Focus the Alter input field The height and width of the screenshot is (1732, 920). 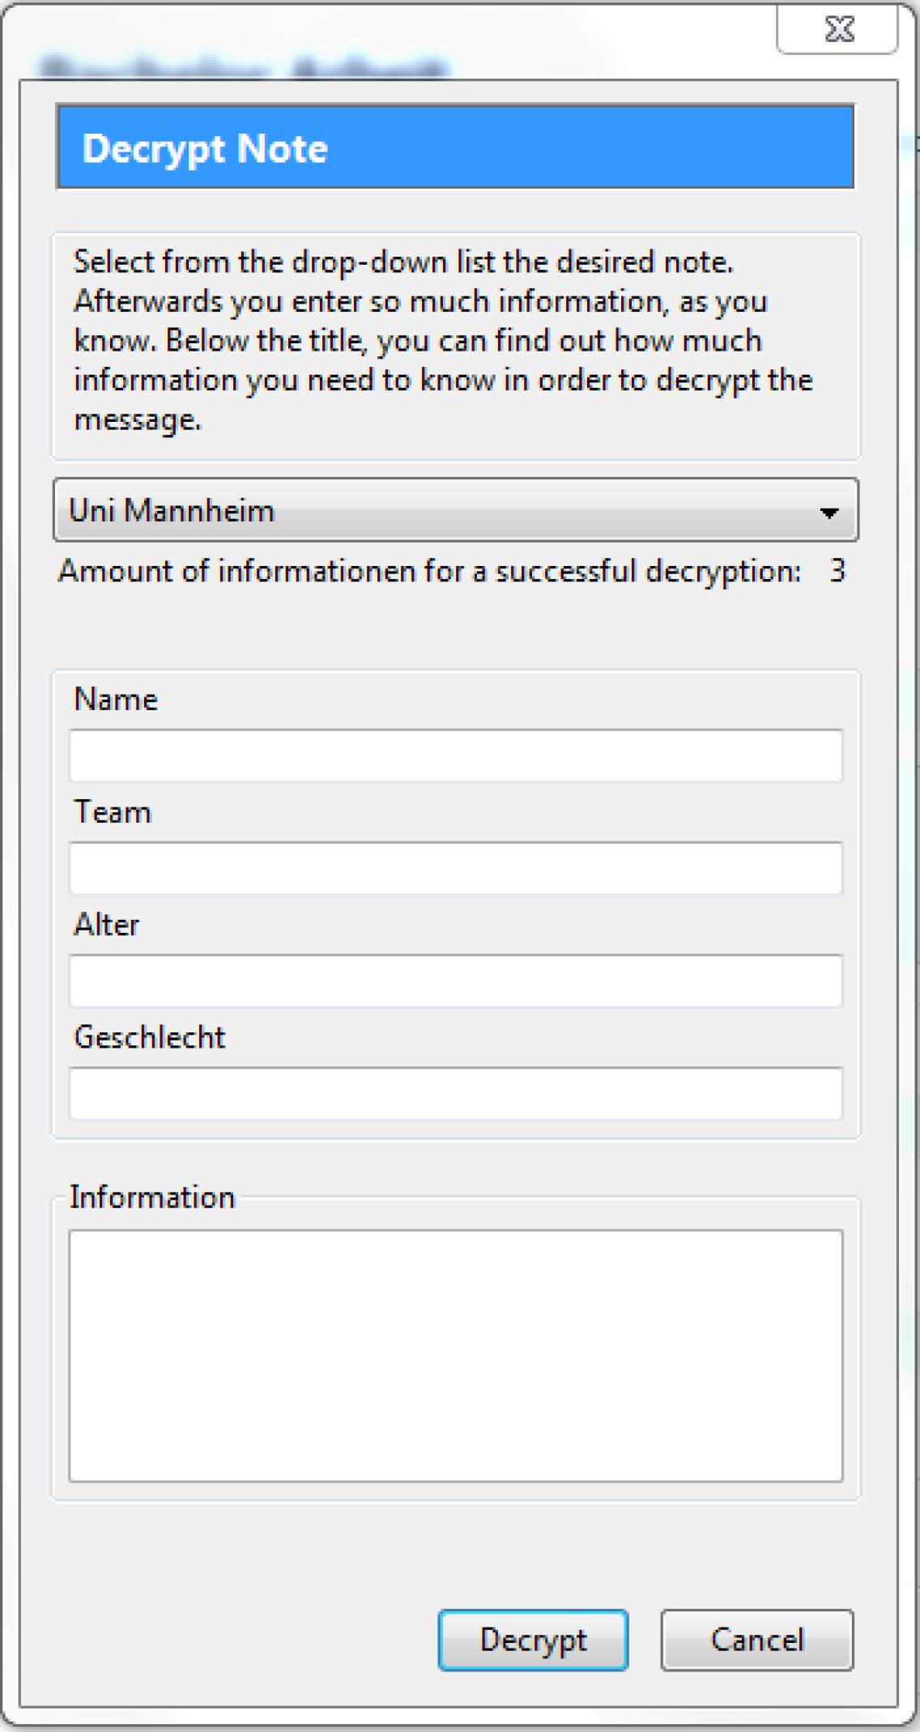click(x=455, y=981)
